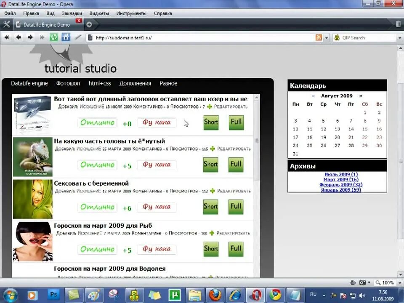This screenshot has width=404, height=303.
Task: Click Full button on the long-headline post
Action: [236, 122]
